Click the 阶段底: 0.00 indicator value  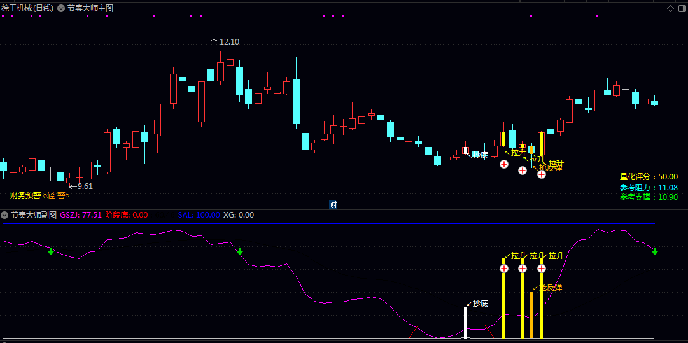click(127, 215)
